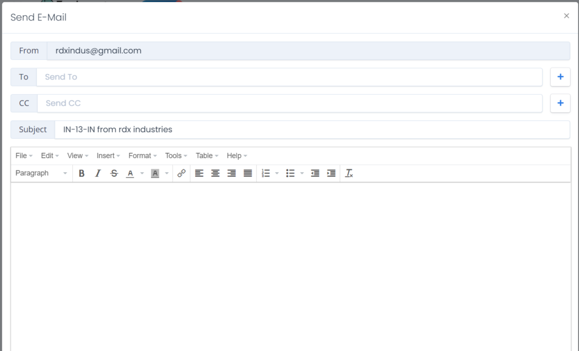Open the File menu
The width and height of the screenshot is (579, 351).
pos(24,156)
